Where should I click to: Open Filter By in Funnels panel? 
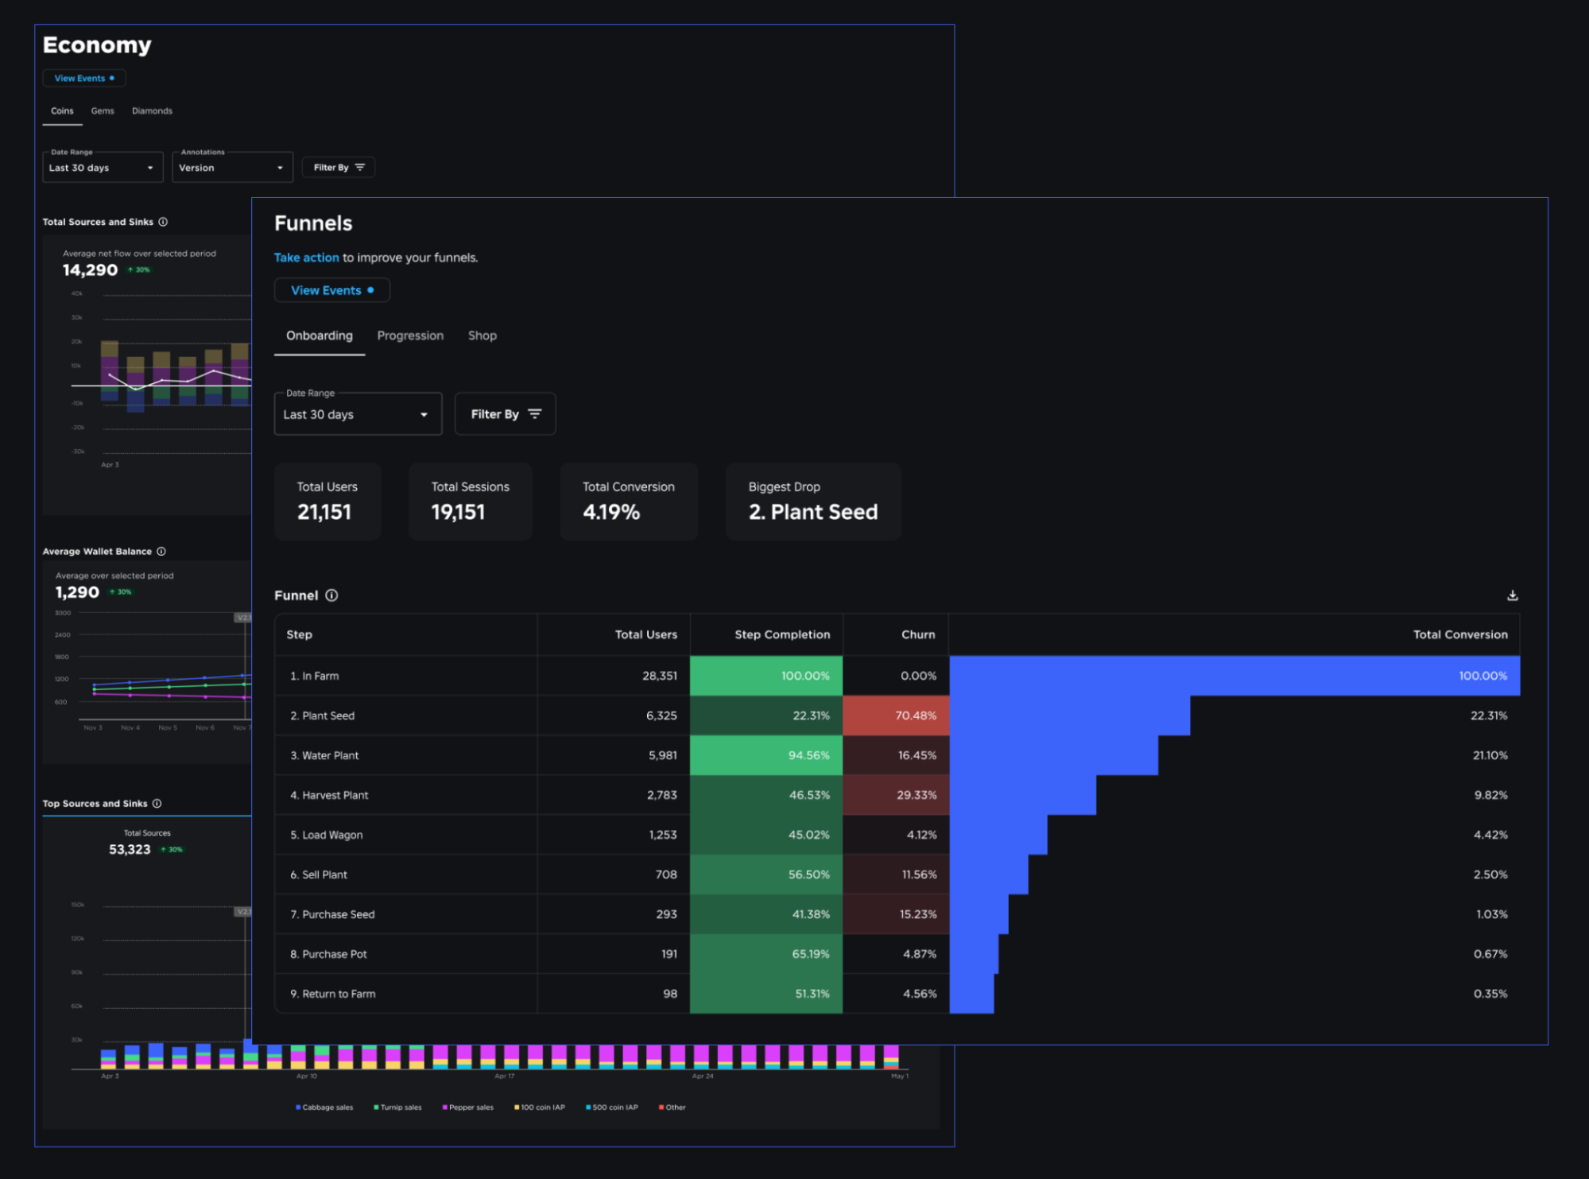(x=505, y=413)
